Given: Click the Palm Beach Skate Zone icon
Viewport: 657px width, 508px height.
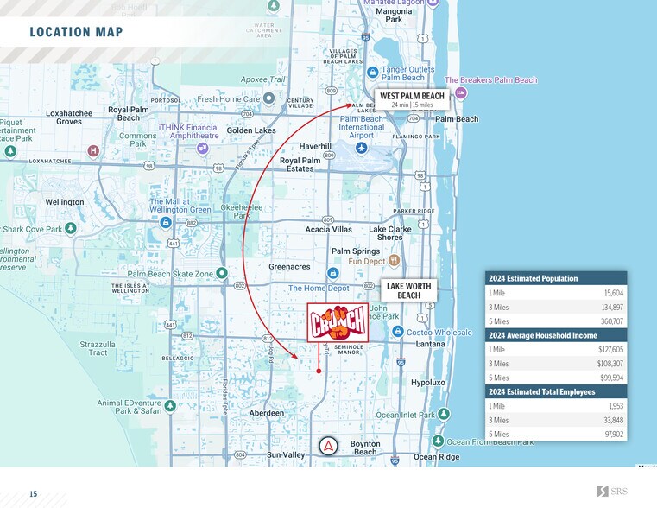Looking at the screenshot, I should tap(222, 273).
